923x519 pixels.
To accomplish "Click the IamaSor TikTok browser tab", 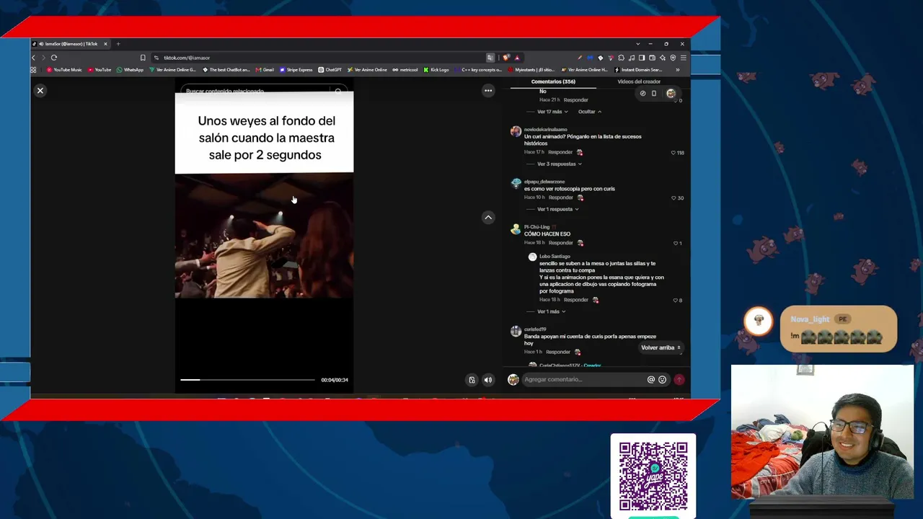I will 70,44.
